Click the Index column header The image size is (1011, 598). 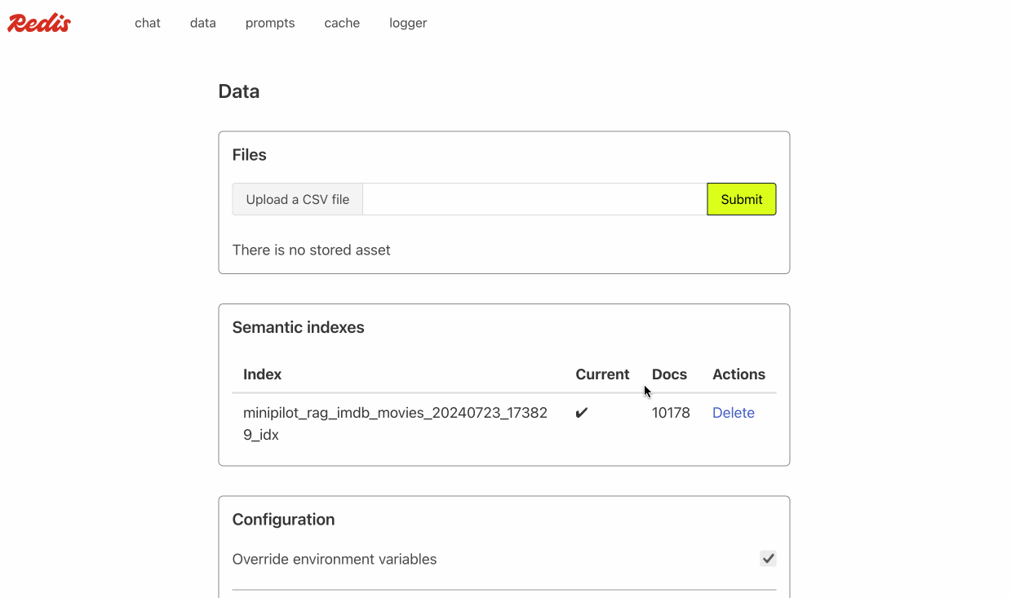[x=262, y=374]
